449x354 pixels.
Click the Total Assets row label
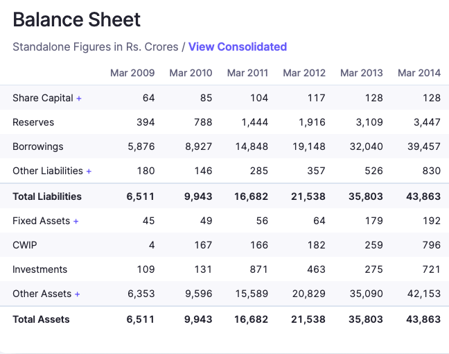click(x=41, y=319)
